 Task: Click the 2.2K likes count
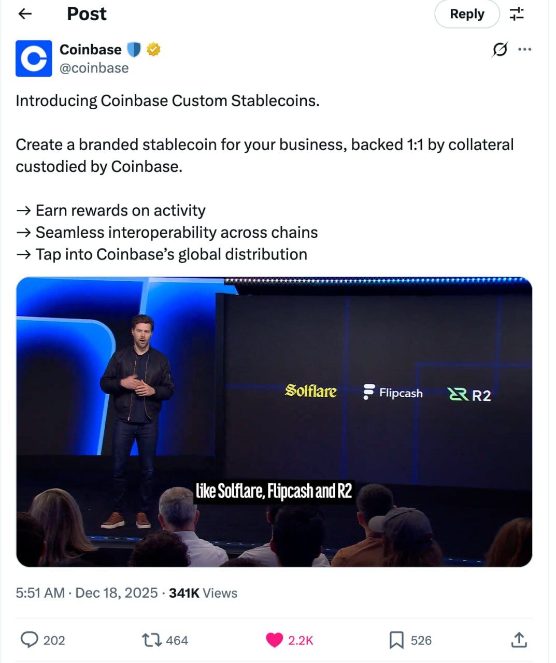pos(301,641)
